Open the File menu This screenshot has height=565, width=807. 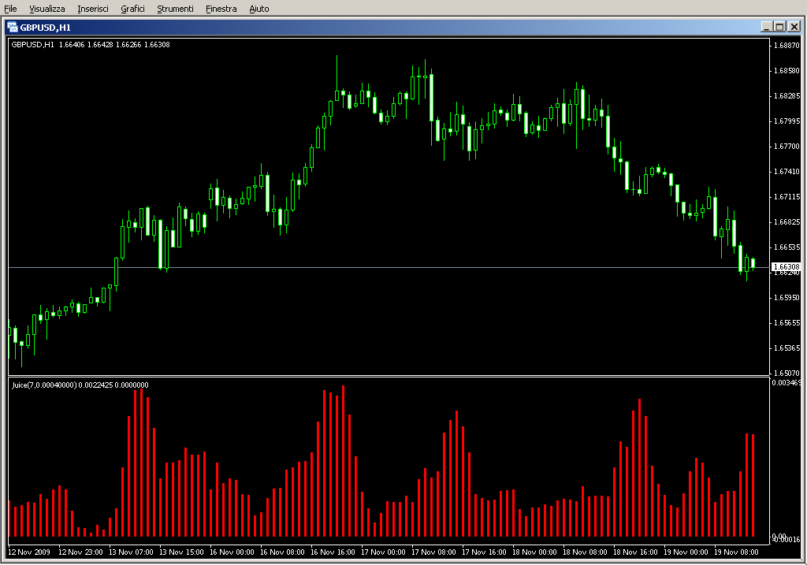pos(10,9)
